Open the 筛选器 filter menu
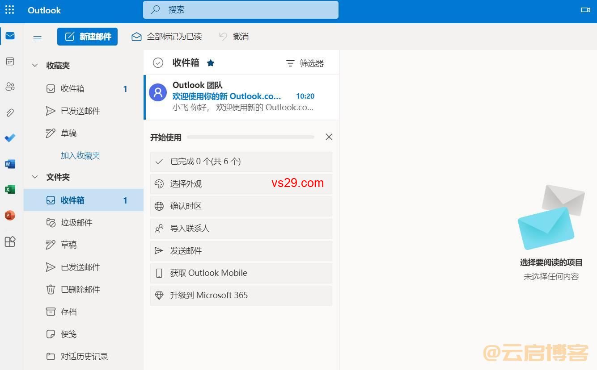 305,63
